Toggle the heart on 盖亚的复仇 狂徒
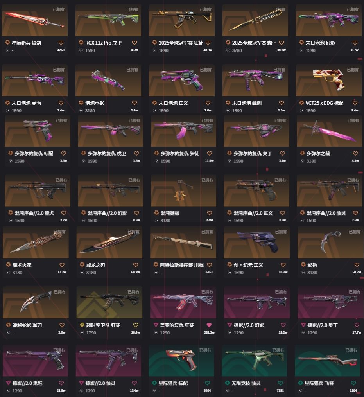This screenshot has height=397, width=364. click(209, 325)
